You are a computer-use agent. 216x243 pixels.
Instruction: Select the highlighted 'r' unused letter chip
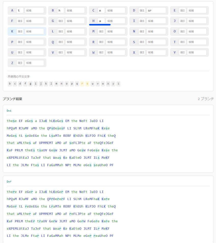[82, 84]
